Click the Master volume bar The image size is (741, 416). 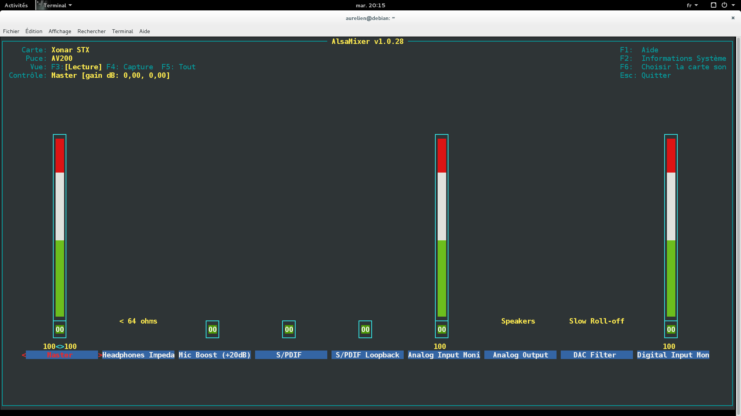click(x=59, y=227)
